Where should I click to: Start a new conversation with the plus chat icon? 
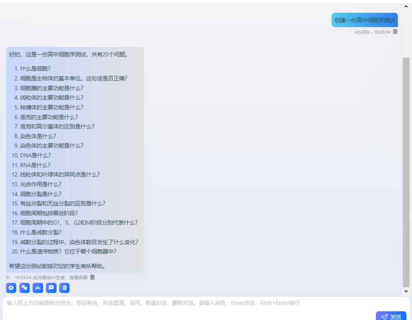coord(51,288)
